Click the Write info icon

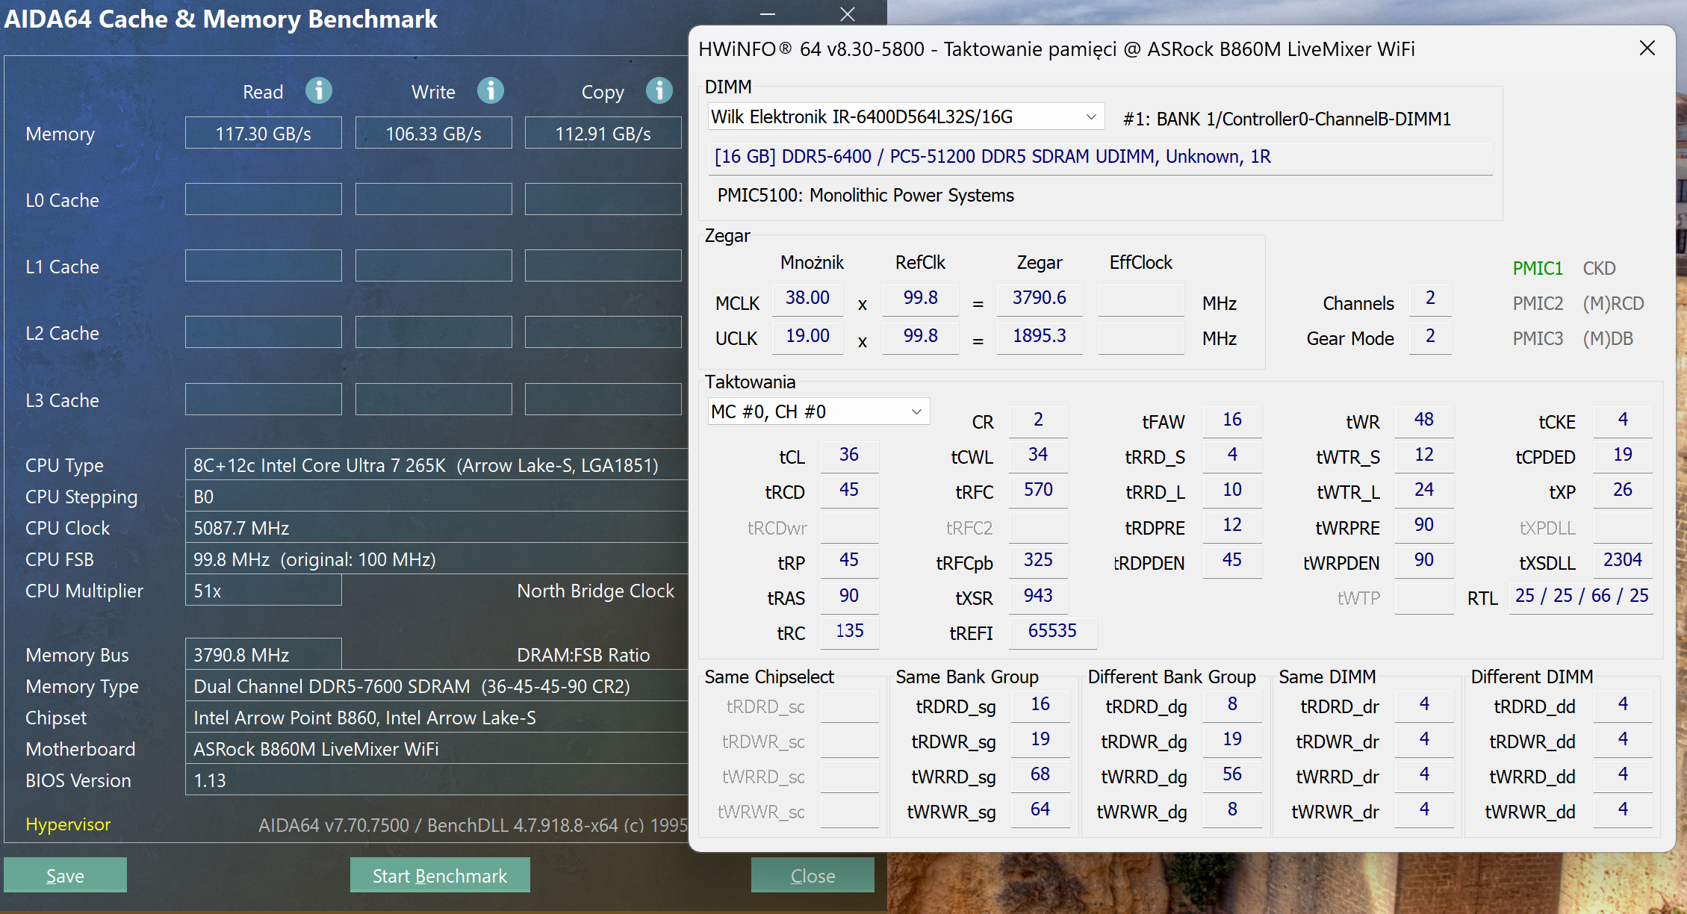pyautogui.click(x=491, y=91)
